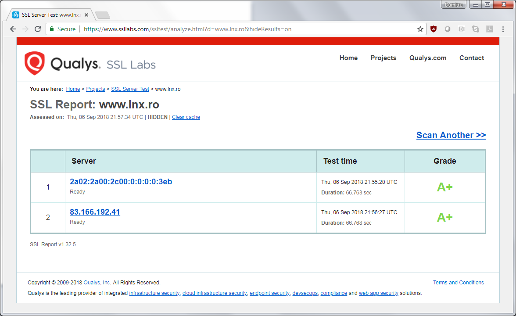Open the Contact navigation item
Screen dimensions: 516x316
tap(472, 58)
